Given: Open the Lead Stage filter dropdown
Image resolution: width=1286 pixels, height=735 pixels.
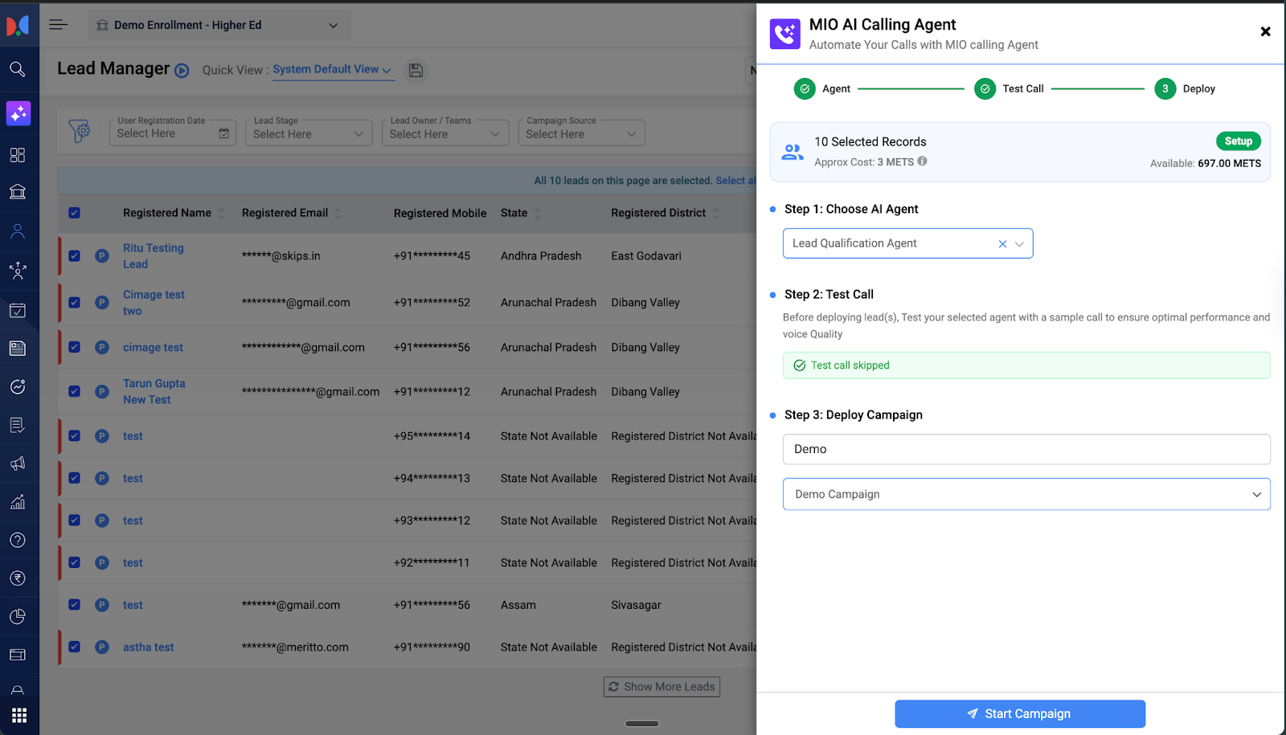Looking at the screenshot, I should point(309,133).
